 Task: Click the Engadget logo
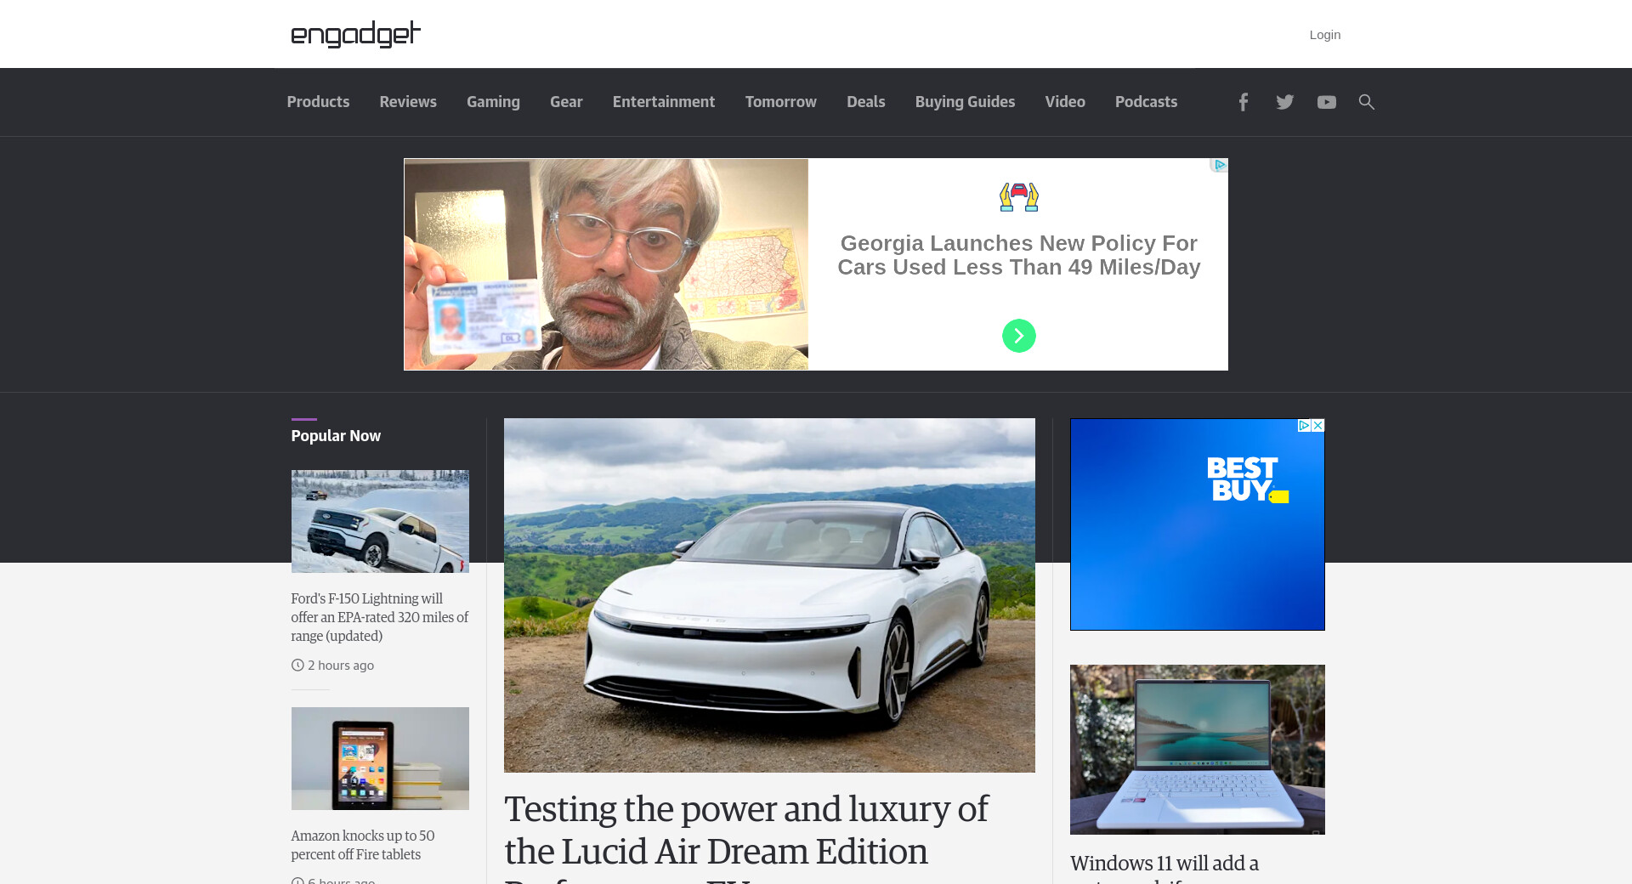[355, 34]
